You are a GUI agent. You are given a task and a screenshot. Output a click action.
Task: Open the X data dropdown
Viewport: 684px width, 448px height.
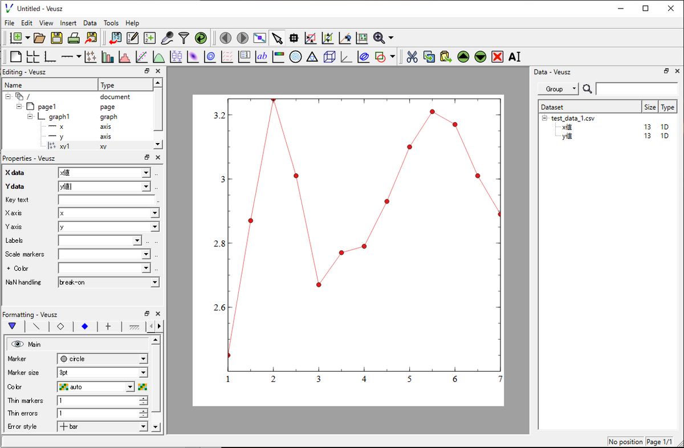tap(146, 173)
